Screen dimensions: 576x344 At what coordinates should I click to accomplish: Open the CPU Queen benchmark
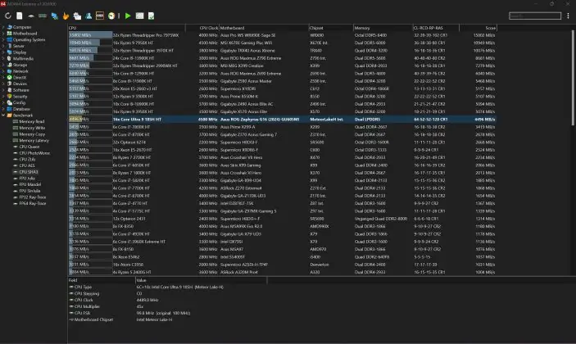tap(29, 147)
